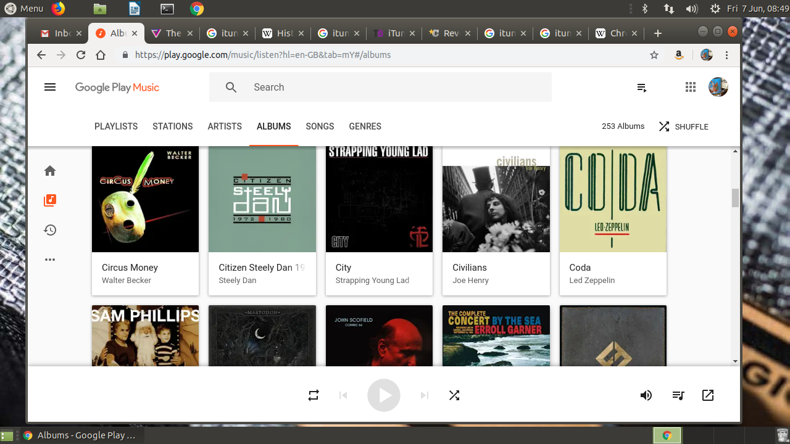Screen dimensions: 790x444
Task: Click the Coda album title
Action: (580, 268)
